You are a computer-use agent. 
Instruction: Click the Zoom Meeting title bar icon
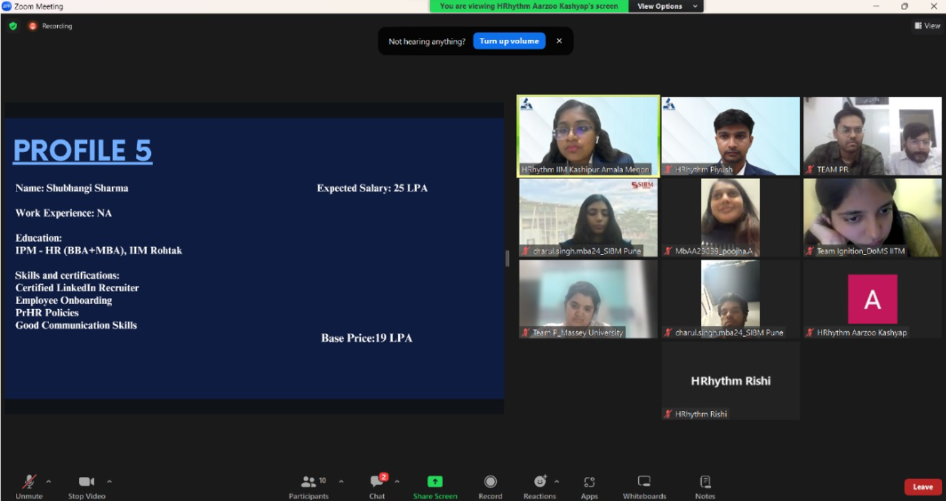[7, 6]
